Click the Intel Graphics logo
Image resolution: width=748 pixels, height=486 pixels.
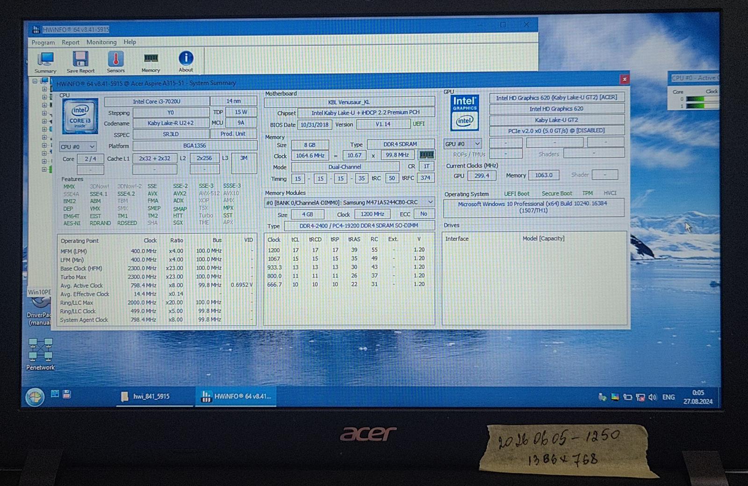click(x=464, y=113)
